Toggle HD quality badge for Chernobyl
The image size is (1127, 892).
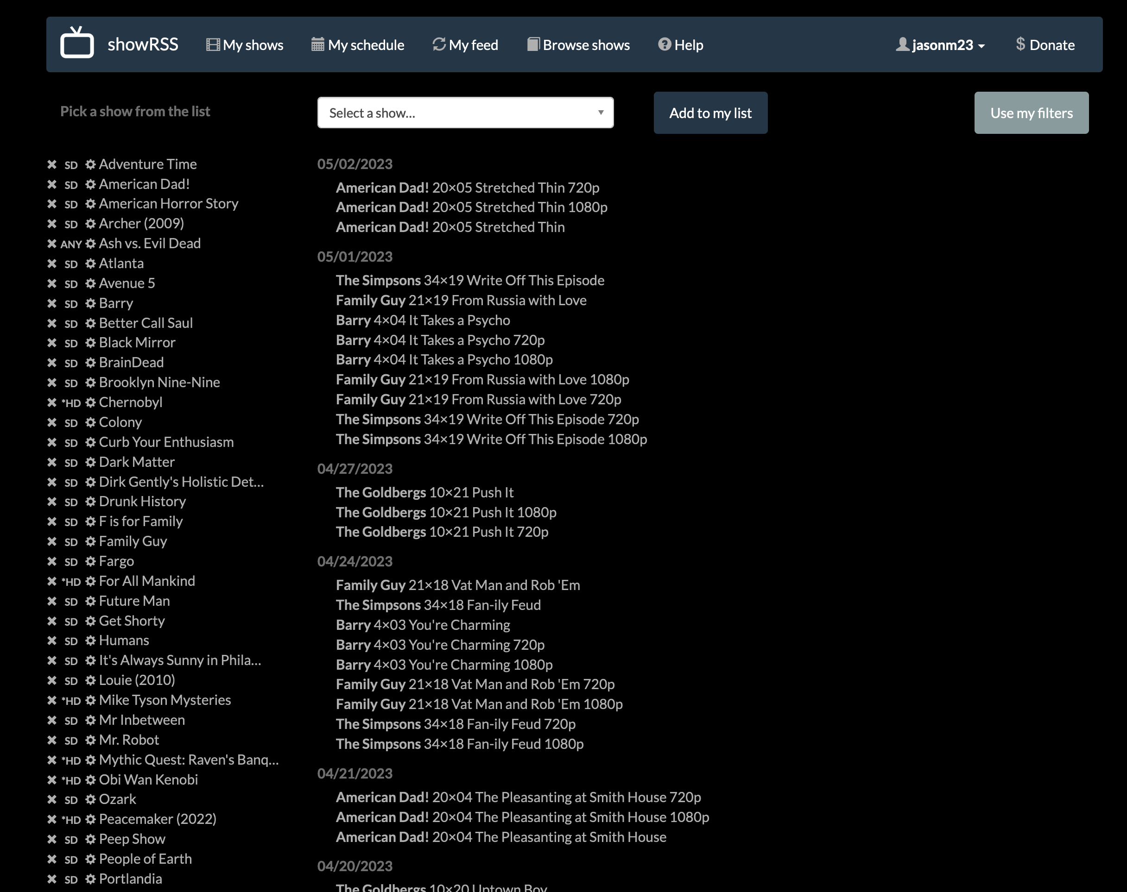71,403
